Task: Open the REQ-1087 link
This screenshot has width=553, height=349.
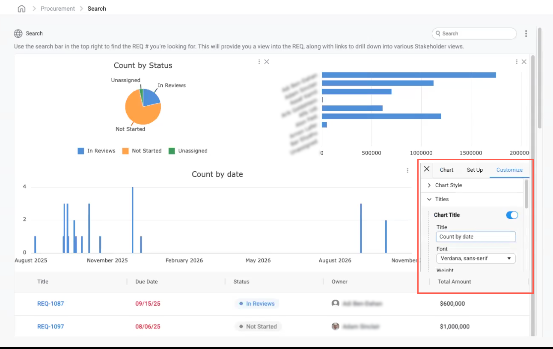Action: [51, 304]
